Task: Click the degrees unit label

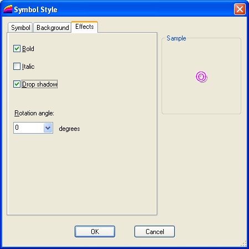Action: pos(69,129)
